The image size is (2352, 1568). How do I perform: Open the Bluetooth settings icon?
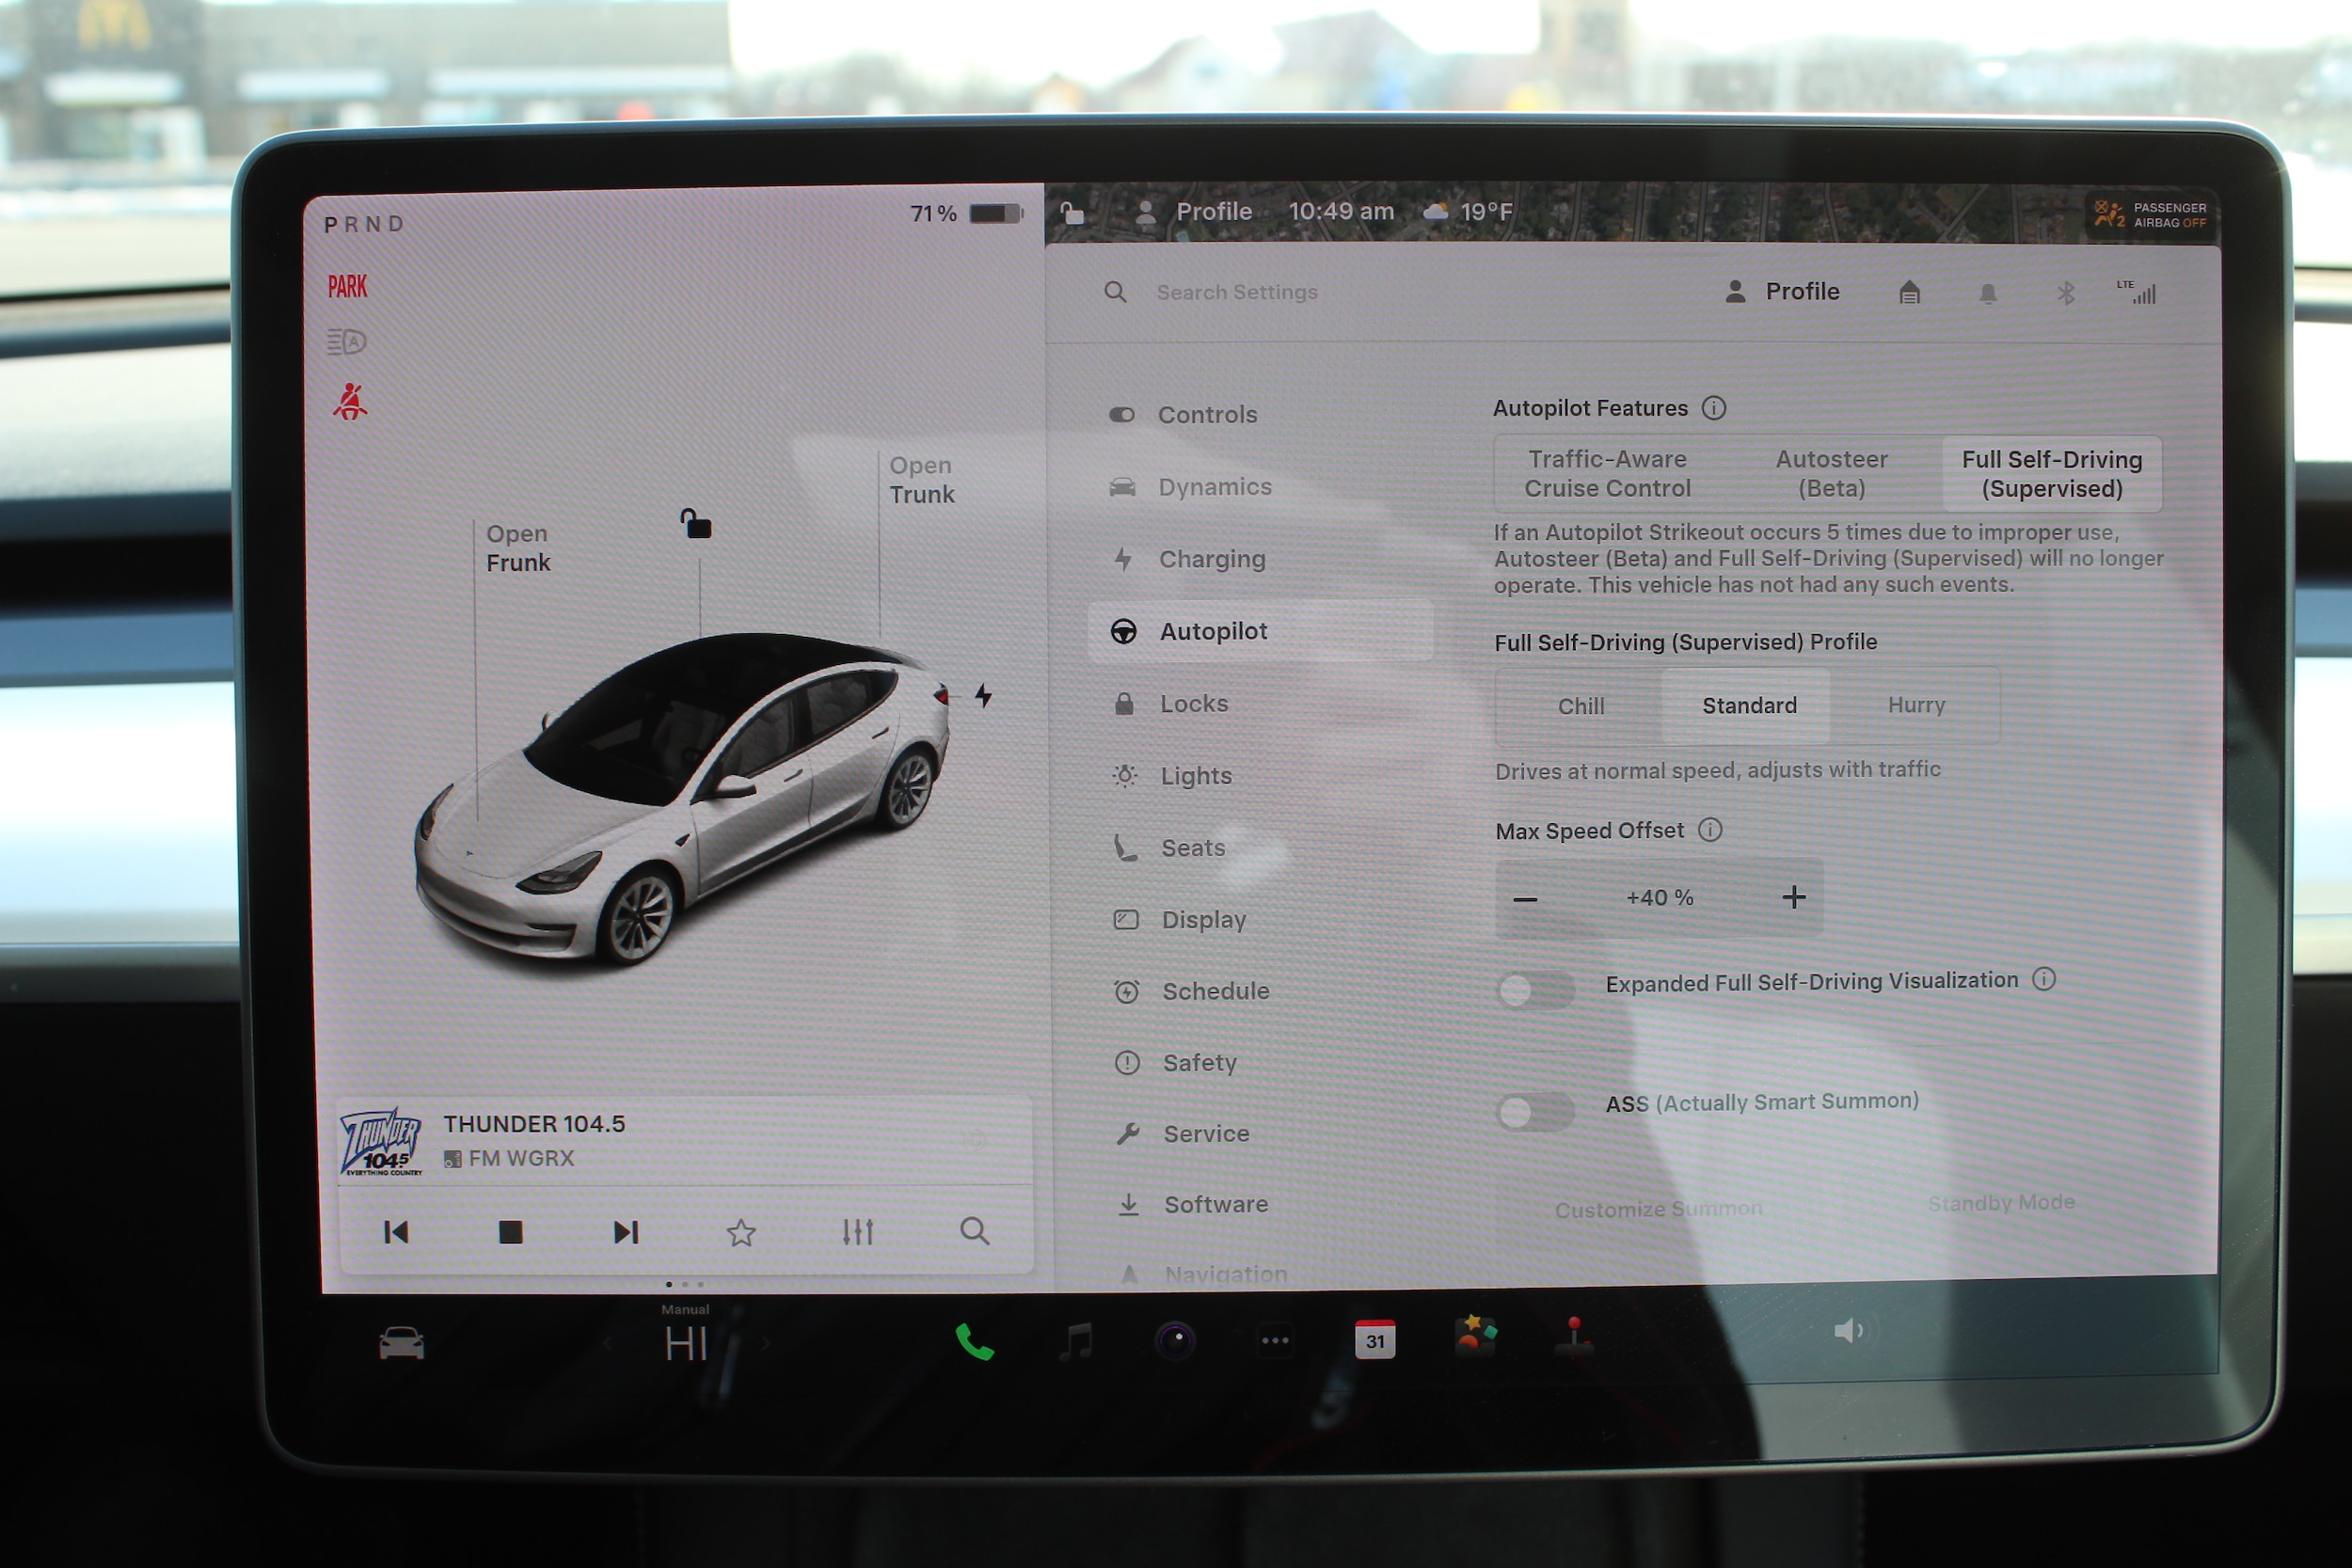pos(2065,293)
